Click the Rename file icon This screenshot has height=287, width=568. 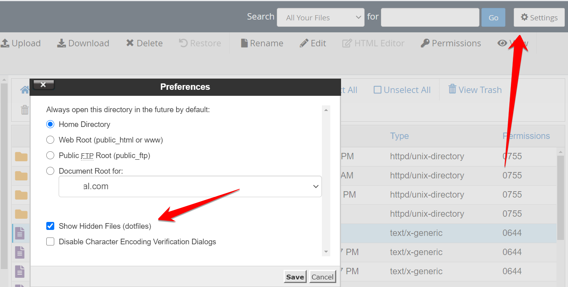[x=245, y=43]
